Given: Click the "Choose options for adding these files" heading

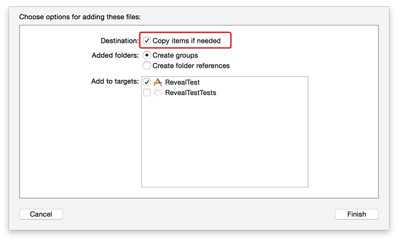Looking at the screenshot, I should click(x=80, y=17).
